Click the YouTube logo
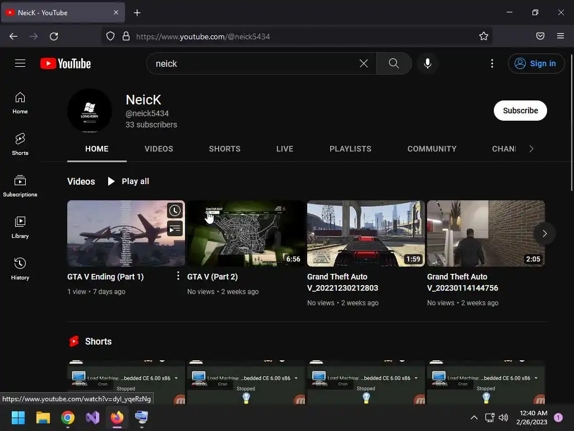Screen dimensions: 574x431 [66, 63]
